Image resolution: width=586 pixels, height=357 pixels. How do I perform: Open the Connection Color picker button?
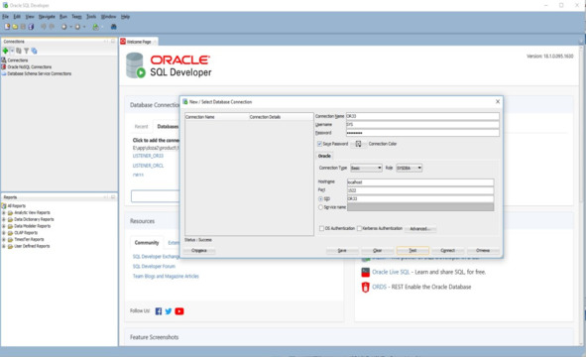(x=358, y=144)
